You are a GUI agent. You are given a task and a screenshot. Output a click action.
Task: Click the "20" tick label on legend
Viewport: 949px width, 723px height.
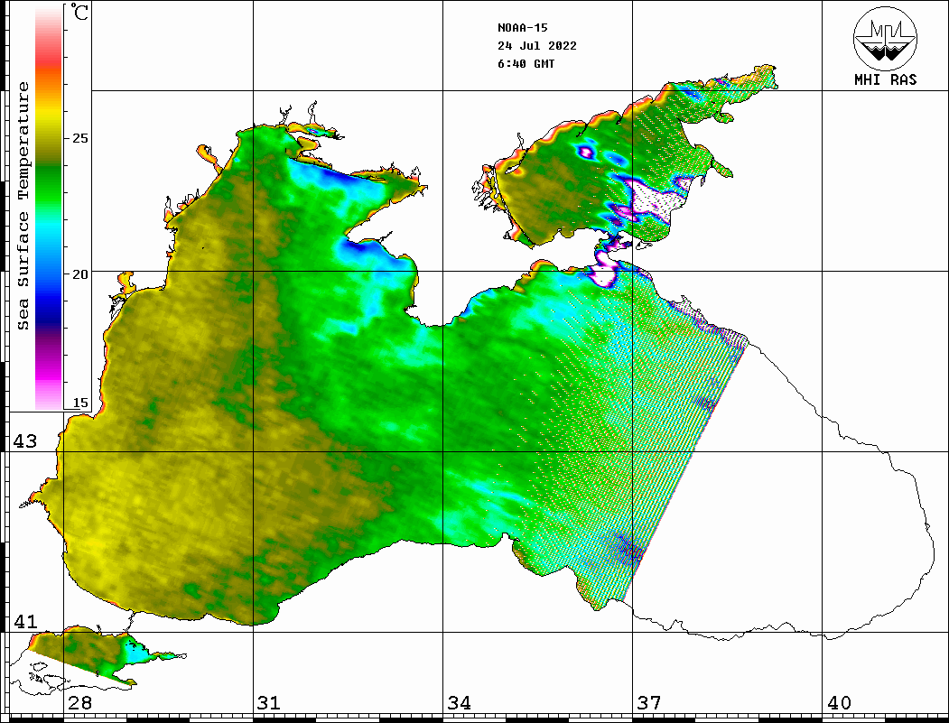coord(79,274)
